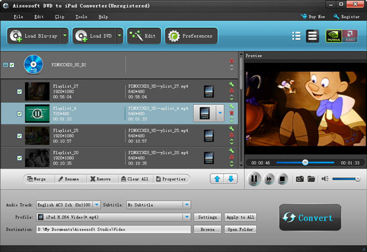Stop the preview playback
The image size is (367, 252).
(283, 179)
